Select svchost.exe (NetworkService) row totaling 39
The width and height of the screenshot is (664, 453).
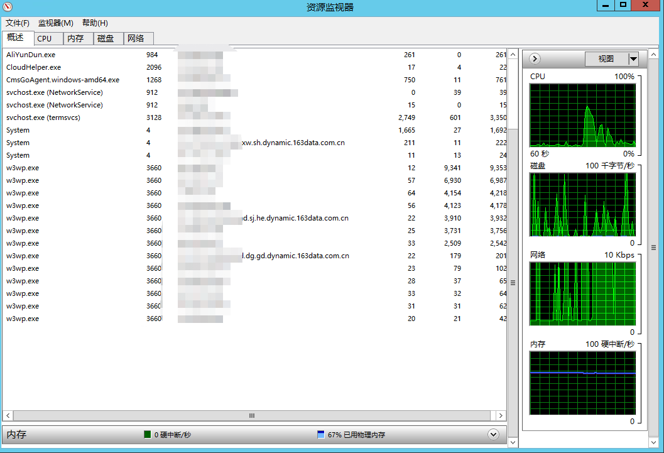point(255,92)
